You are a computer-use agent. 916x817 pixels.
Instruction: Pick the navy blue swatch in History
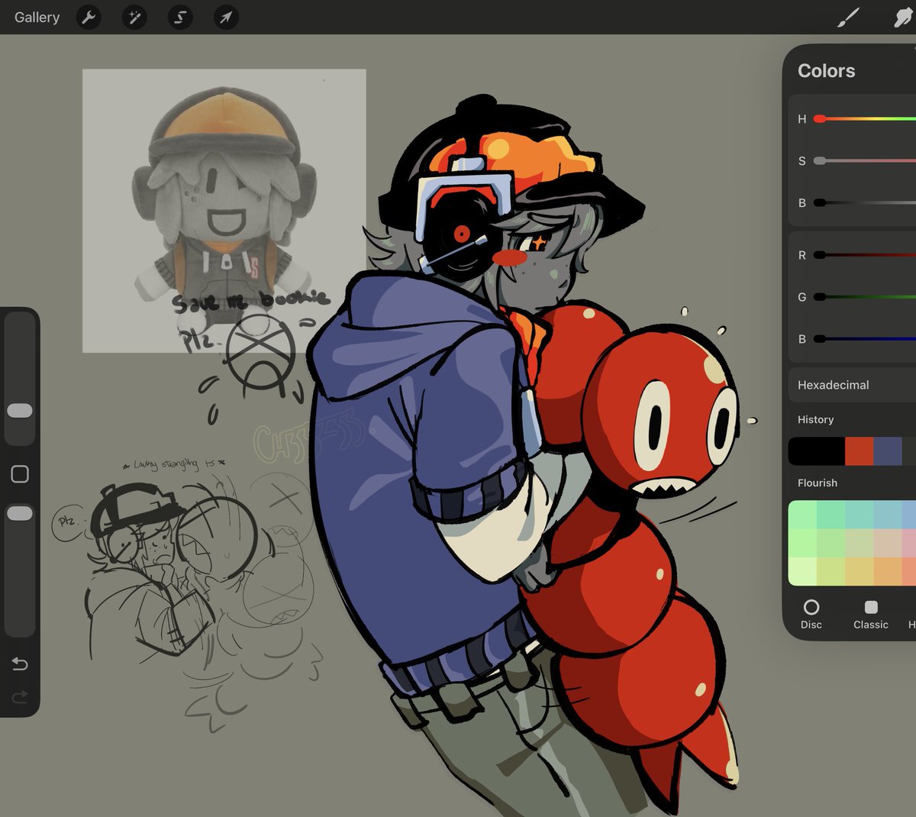point(888,451)
